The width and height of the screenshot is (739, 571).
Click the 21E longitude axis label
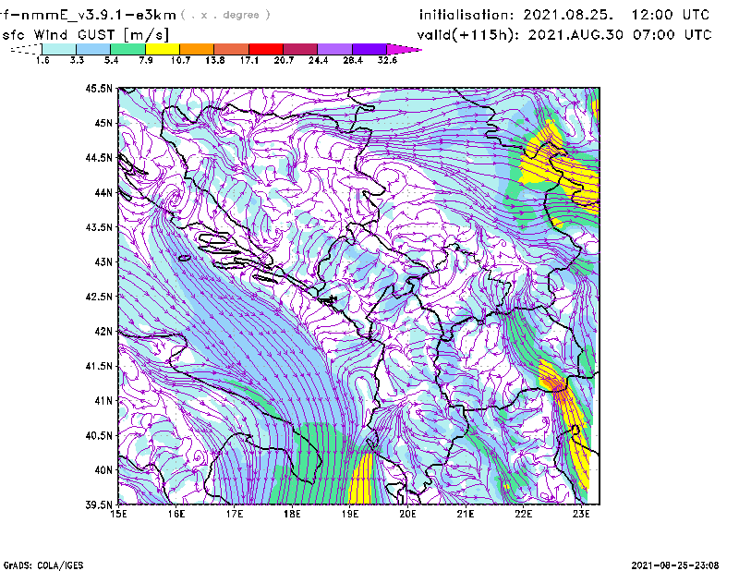466,514
